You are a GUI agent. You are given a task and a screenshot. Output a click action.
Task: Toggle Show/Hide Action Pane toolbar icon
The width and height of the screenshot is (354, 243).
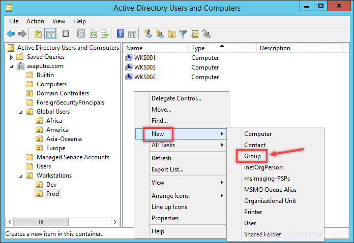tap(132, 34)
